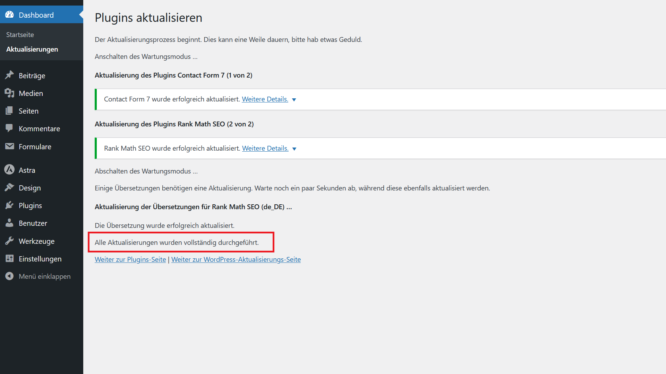Click the Astra logo icon

pos(9,170)
